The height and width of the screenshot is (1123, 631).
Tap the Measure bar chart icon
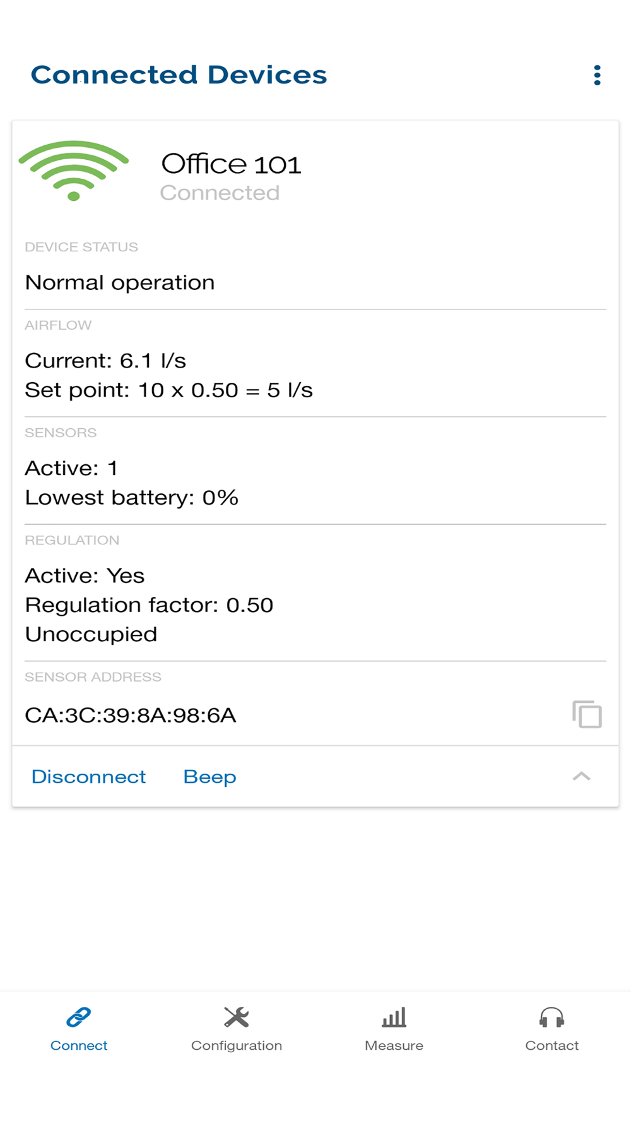394,1017
